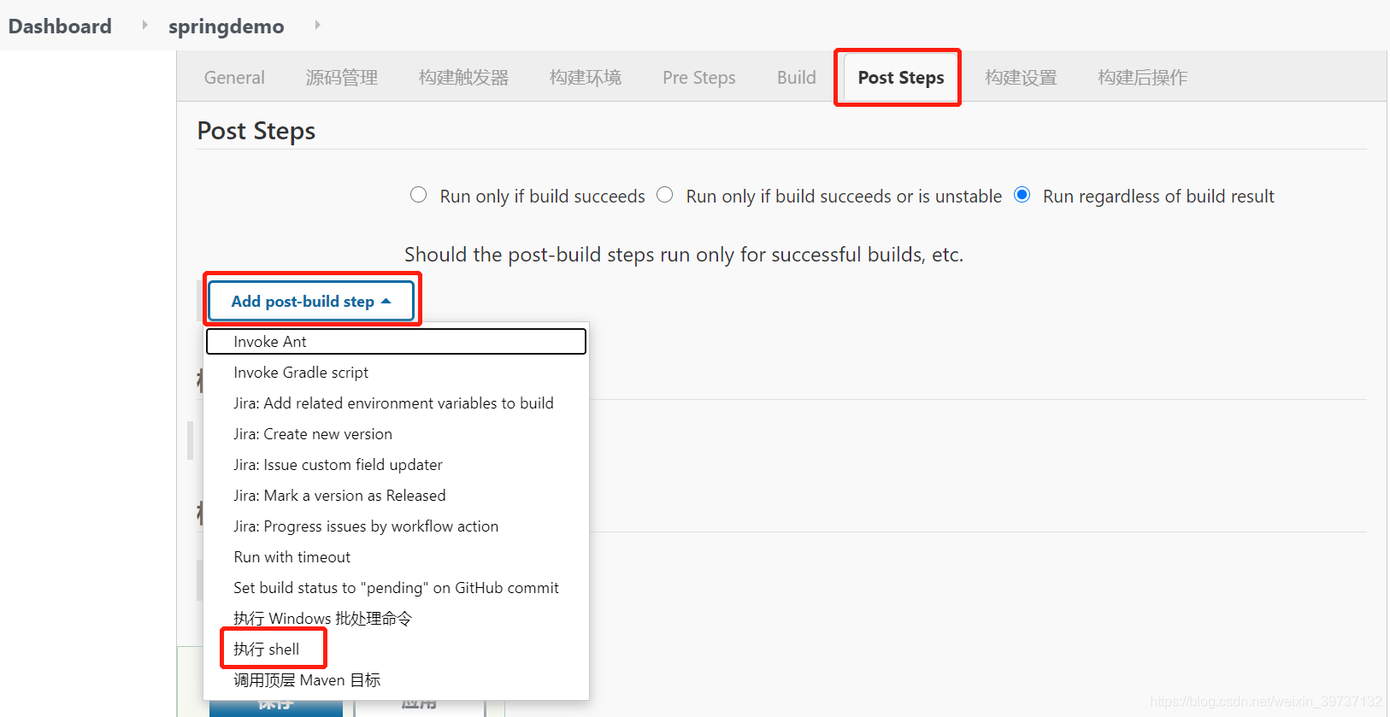Viewport: 1390px width, 717px height.
Task: Pick Jira: Add related environment variables to build
Action: [396, 403]
